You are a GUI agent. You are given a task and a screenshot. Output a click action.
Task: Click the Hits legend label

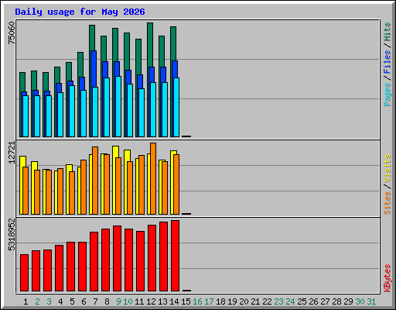(387, 32)
